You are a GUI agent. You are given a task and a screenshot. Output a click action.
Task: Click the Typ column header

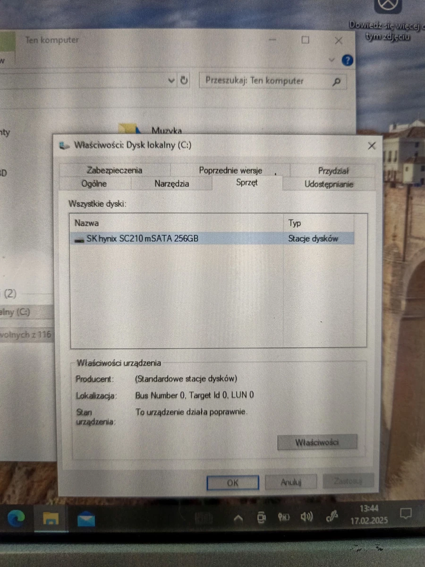point(319,223)
